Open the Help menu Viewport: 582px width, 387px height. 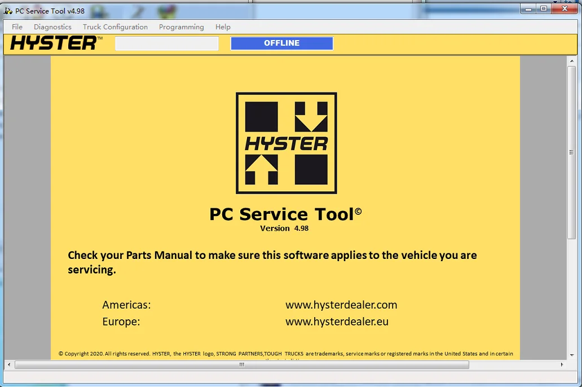click(223, 27)
